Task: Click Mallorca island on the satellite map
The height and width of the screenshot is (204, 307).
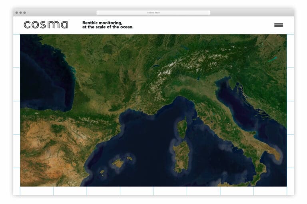Action: point(119,162)
